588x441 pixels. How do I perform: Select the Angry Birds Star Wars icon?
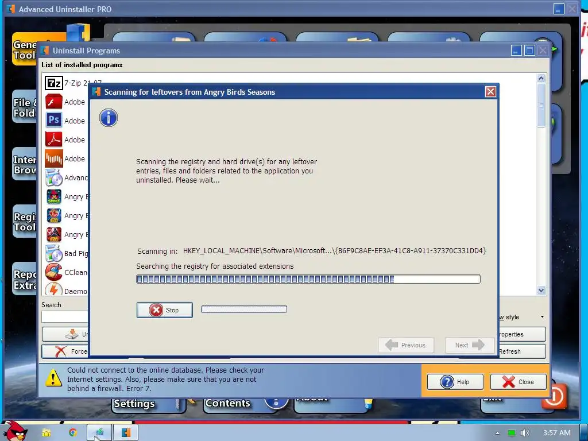click(53, 216)
